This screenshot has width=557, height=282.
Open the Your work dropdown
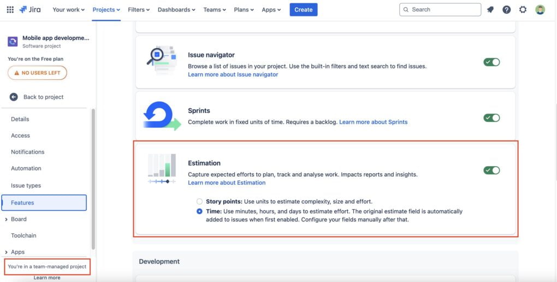69,10
